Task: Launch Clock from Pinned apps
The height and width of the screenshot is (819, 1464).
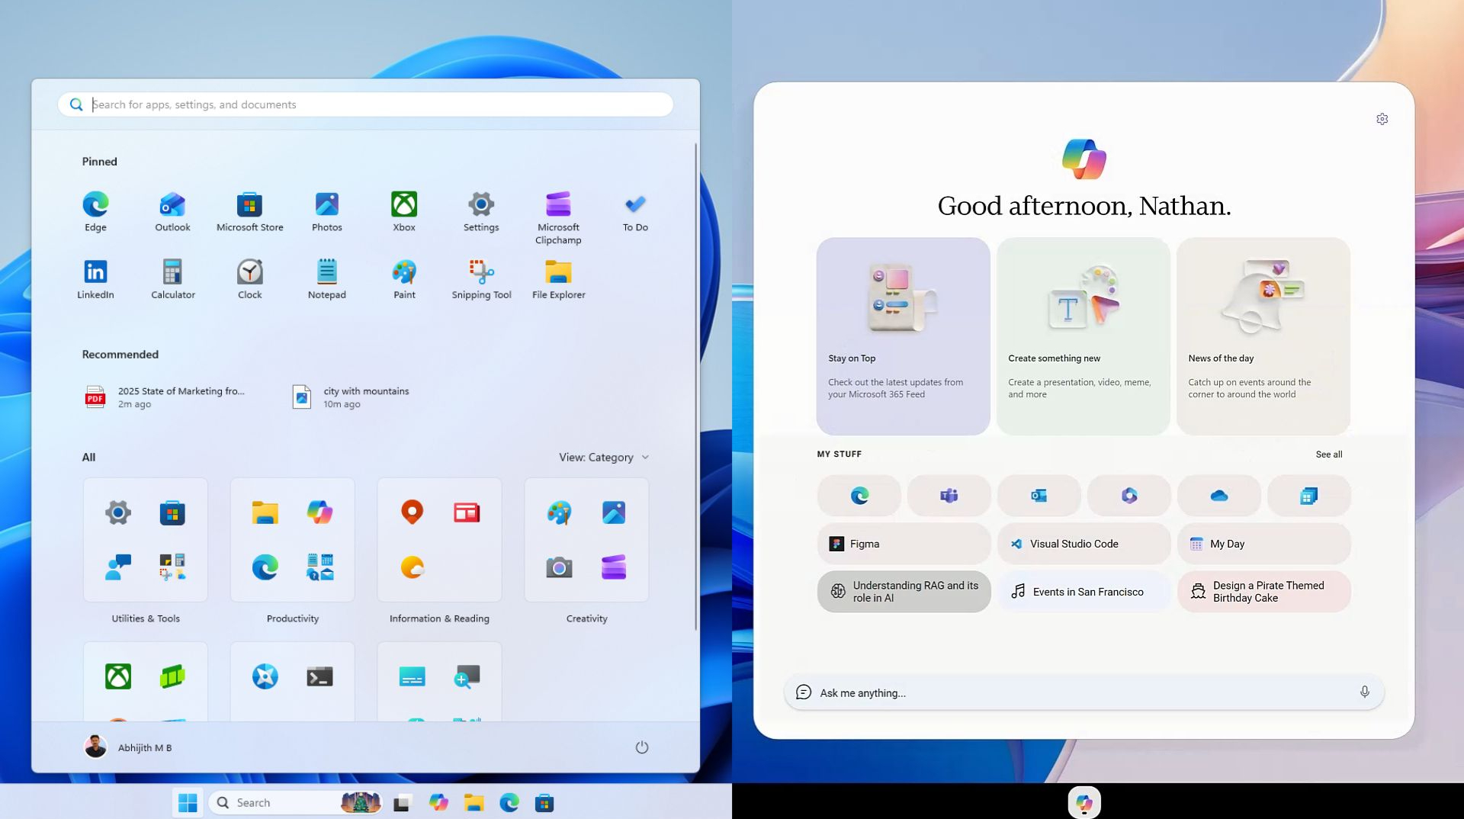Action: [249, 279]
